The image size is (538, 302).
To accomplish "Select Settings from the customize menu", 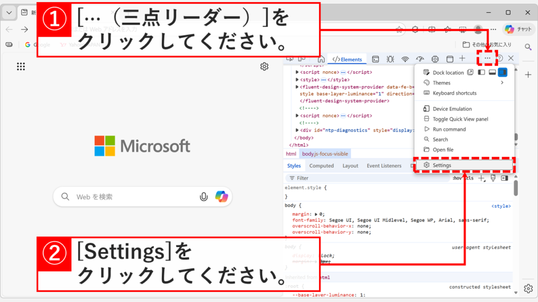I will (442, 165).
